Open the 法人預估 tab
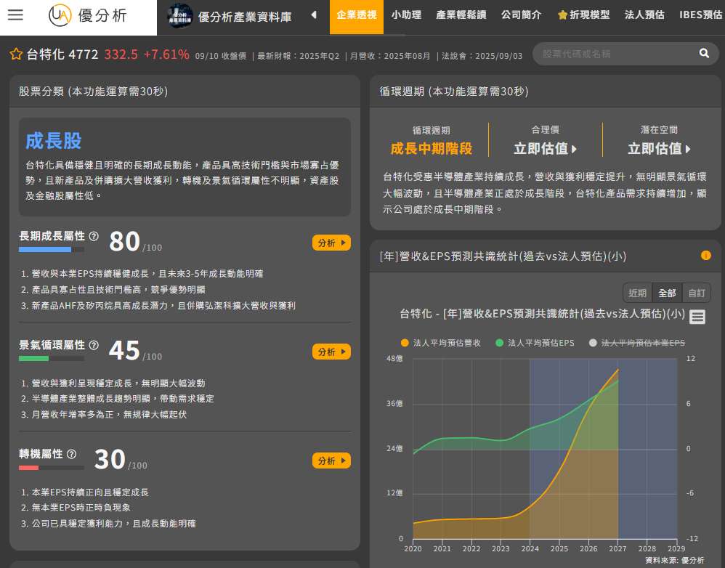 pyautogui.click(x=644, y=15)
